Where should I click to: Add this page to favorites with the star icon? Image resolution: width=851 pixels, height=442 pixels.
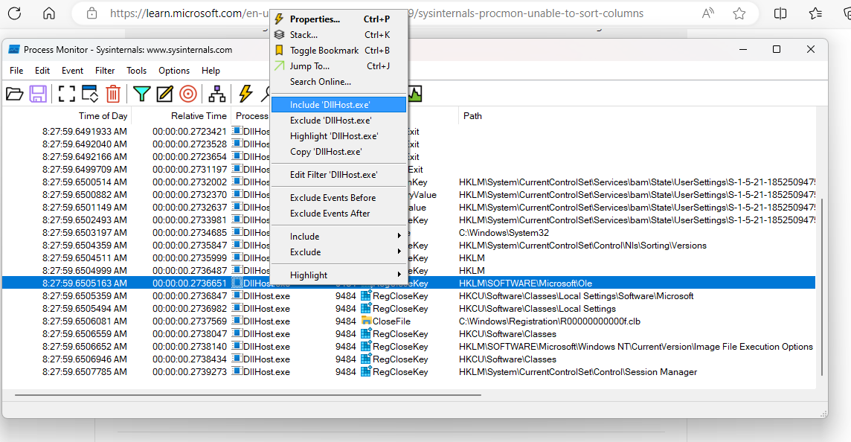pos(739,13)
